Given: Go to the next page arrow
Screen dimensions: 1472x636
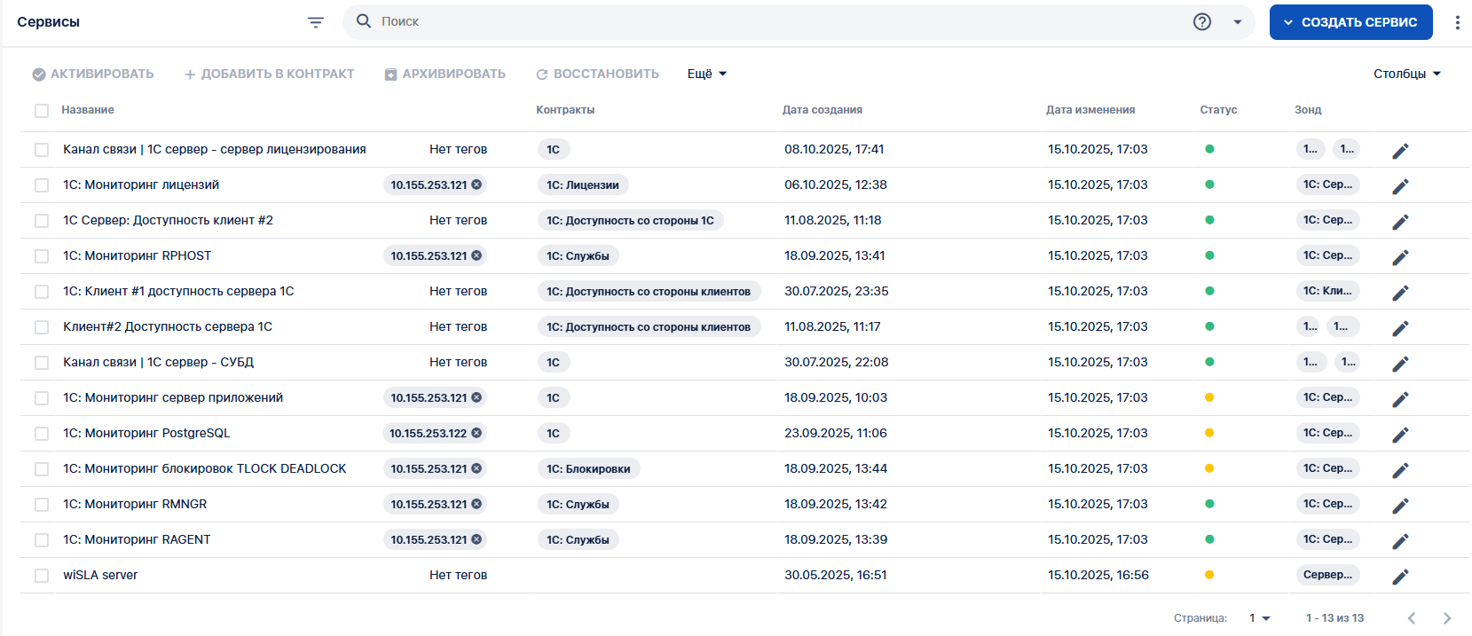Looking at the screenshot, I should [1446, 618].
